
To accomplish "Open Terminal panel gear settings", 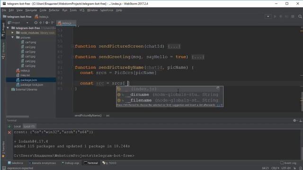I will click(294, 120).
